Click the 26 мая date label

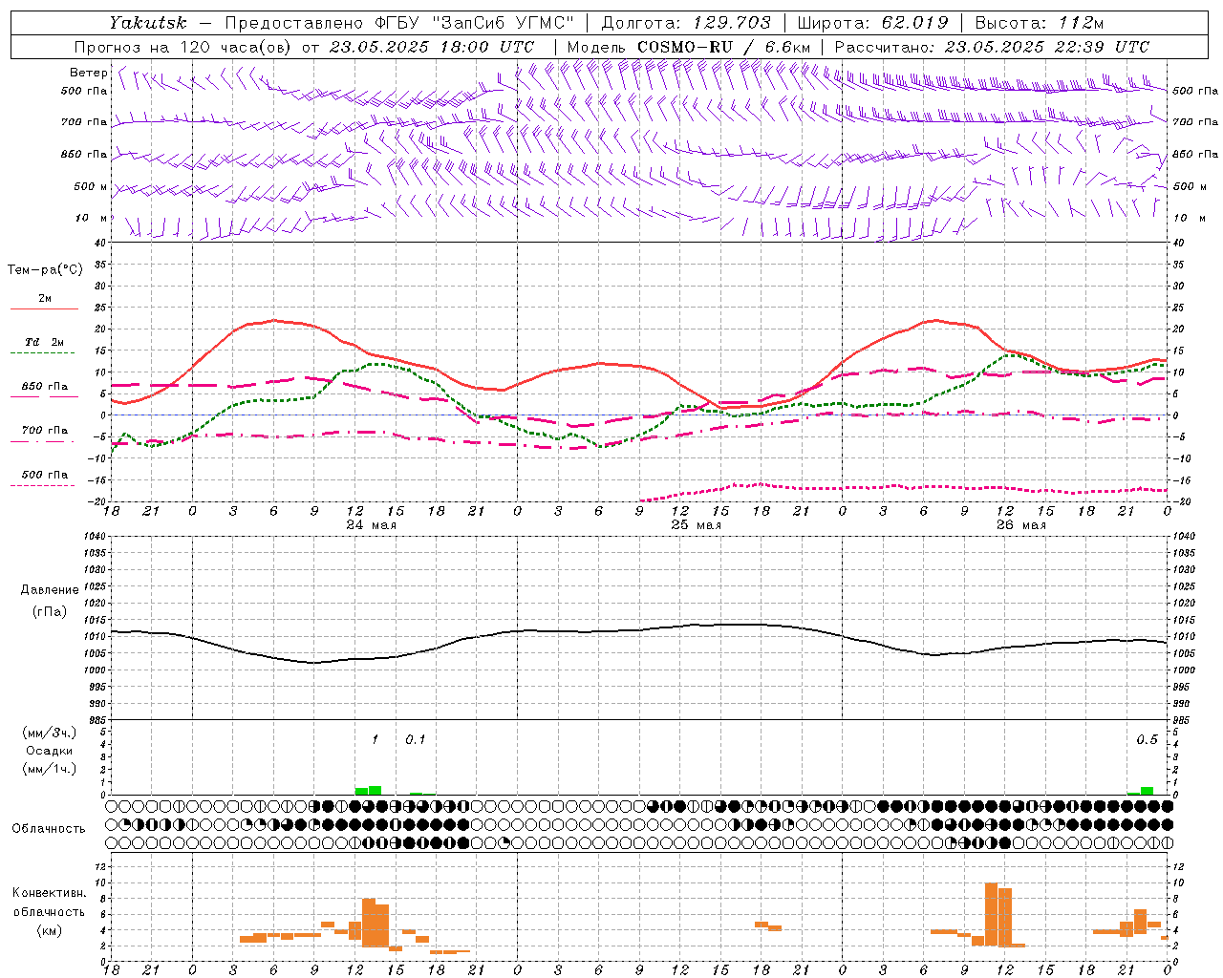point(1021,525)
